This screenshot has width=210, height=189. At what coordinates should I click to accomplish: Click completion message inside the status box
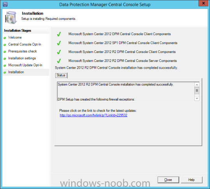click(115, 85)
